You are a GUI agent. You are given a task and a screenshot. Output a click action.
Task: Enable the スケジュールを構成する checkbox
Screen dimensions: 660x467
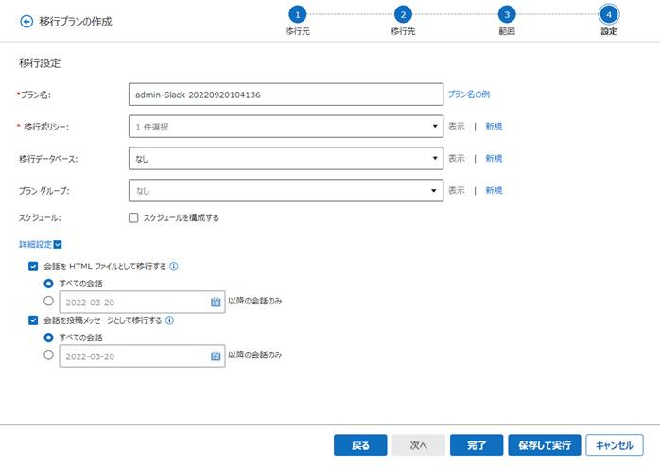pos(133,217)
